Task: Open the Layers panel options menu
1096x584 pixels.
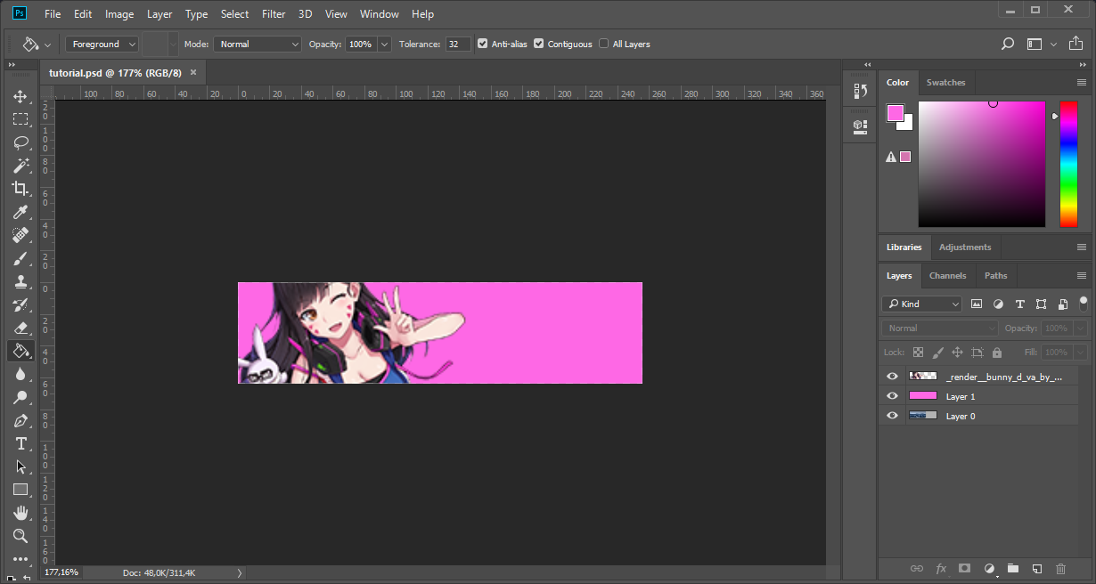Action: 1082,276
